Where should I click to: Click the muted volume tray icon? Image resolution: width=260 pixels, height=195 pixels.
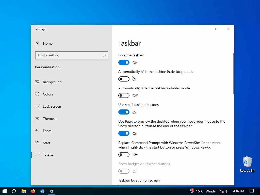pyautogui.click(x=222, y=191)
